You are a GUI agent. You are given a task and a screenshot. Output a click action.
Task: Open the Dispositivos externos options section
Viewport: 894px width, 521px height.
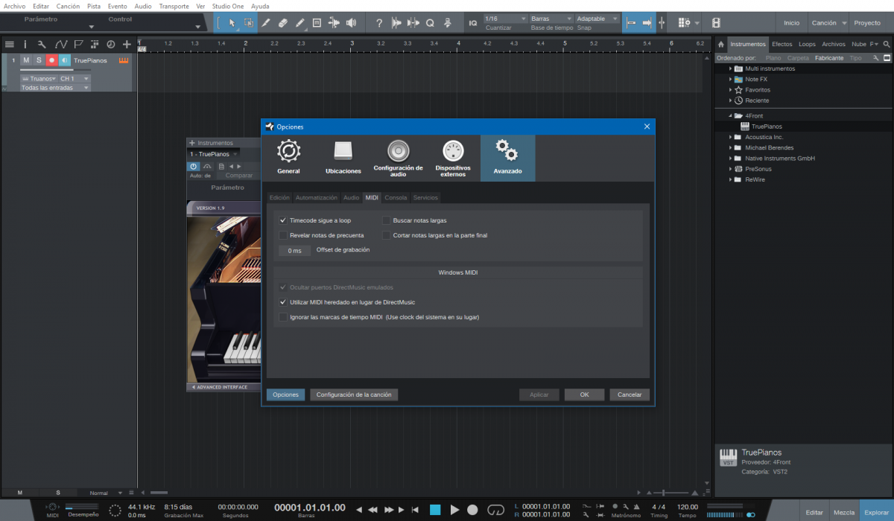pyautogui.click(x=452, y=158)
